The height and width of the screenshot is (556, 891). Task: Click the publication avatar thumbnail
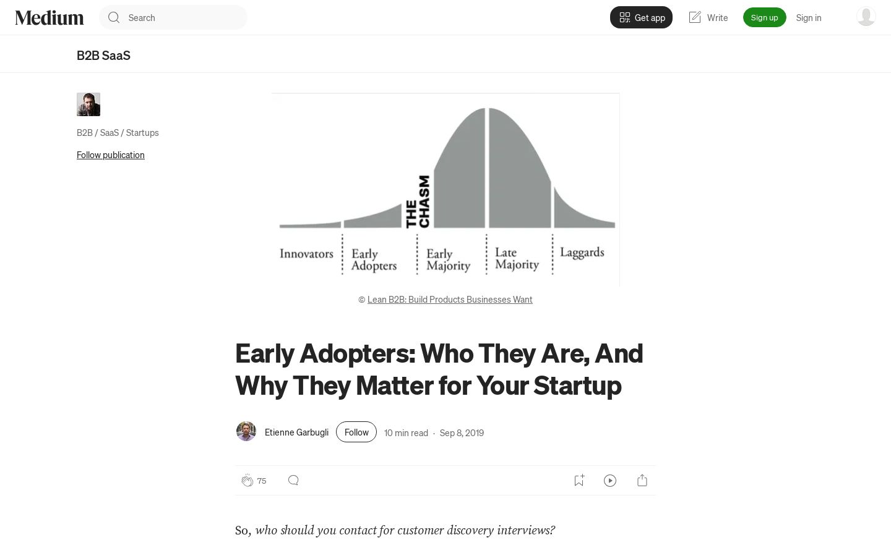(88, 104)
